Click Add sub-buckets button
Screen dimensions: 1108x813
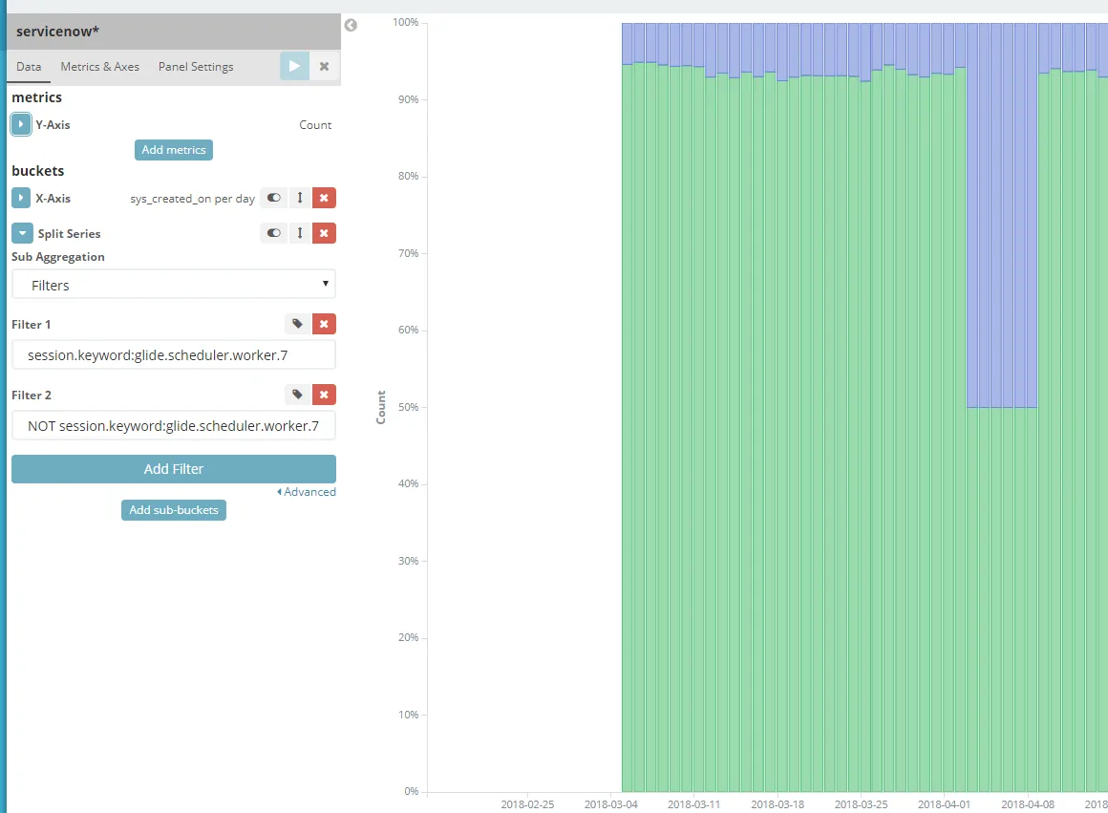point(174,510)
